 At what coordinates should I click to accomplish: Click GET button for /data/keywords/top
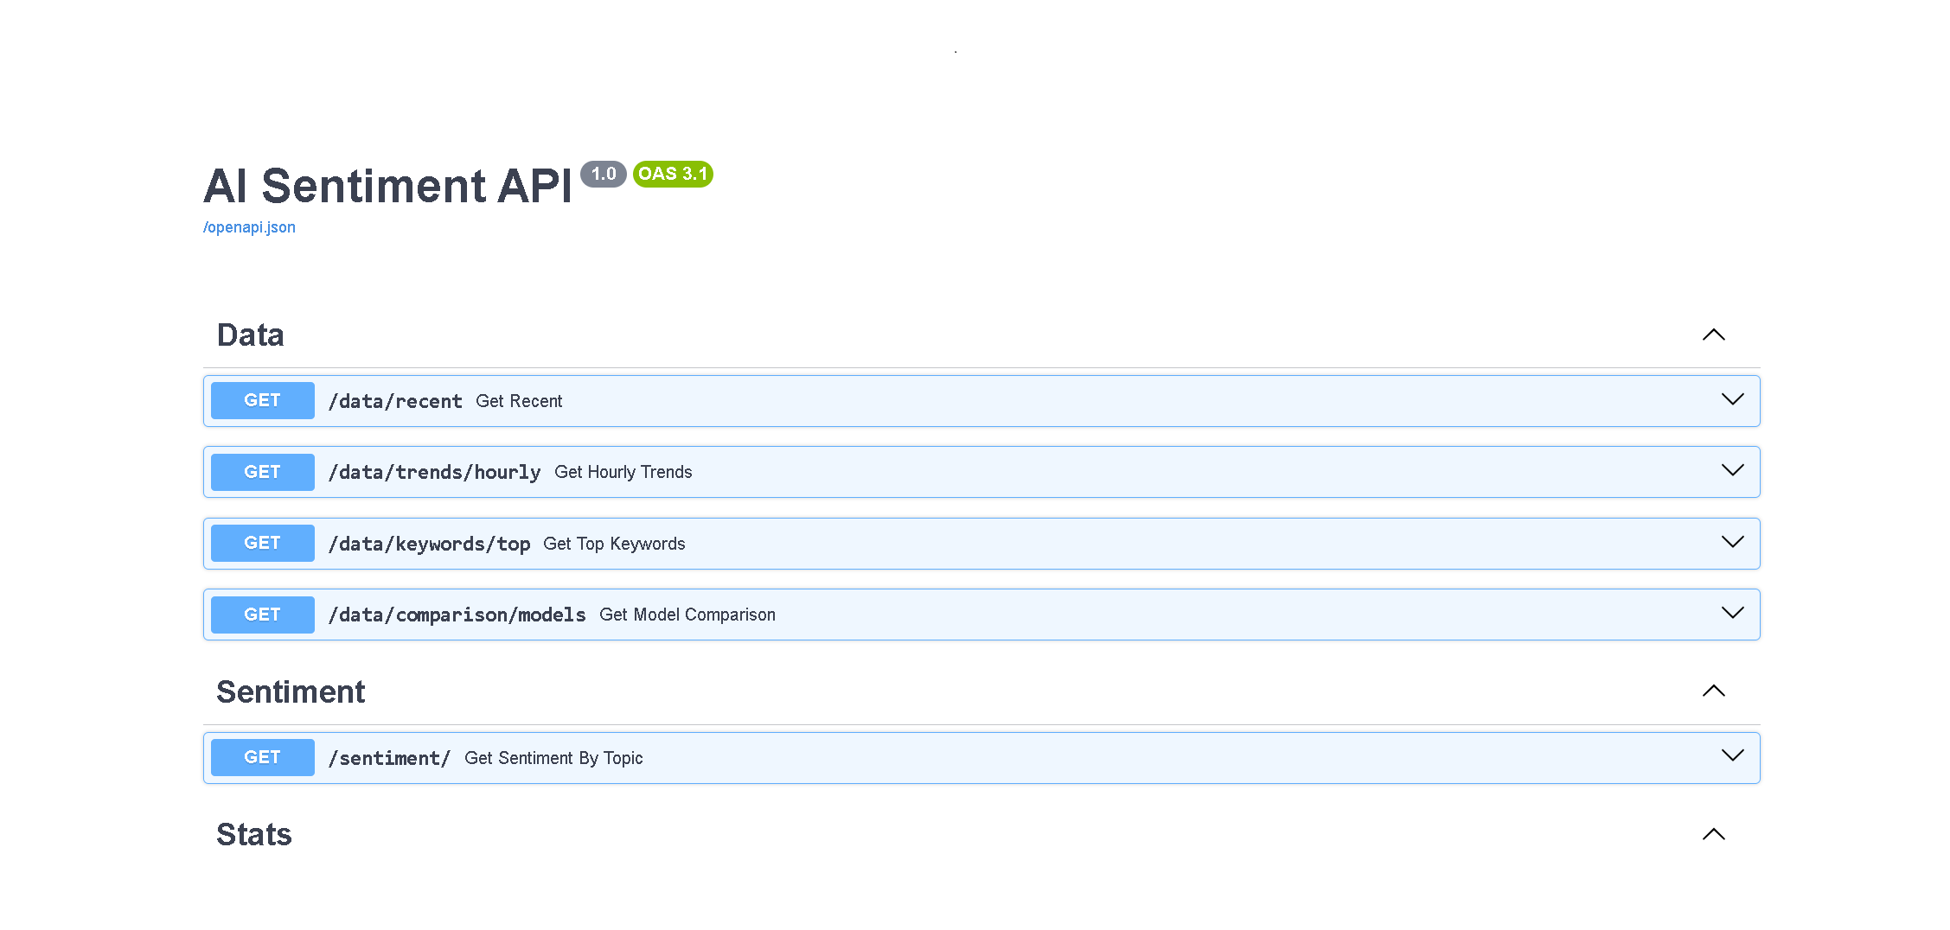pyautogui.click(x=262, y=543)
